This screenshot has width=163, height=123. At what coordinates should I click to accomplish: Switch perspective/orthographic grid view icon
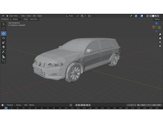pyautogui.click(x=160, y=46)
